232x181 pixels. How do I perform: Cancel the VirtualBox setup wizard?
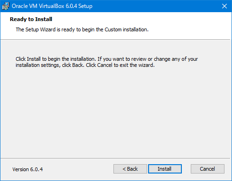pos(208,169)
